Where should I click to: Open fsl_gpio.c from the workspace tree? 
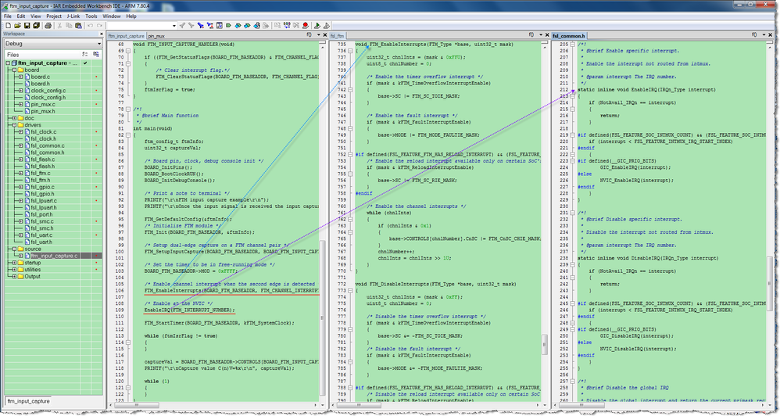(x=44, y=187)
